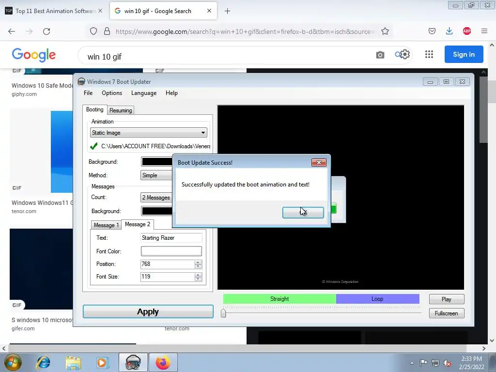Click Windows 7 Boot Updater taskbar icon

133,362
